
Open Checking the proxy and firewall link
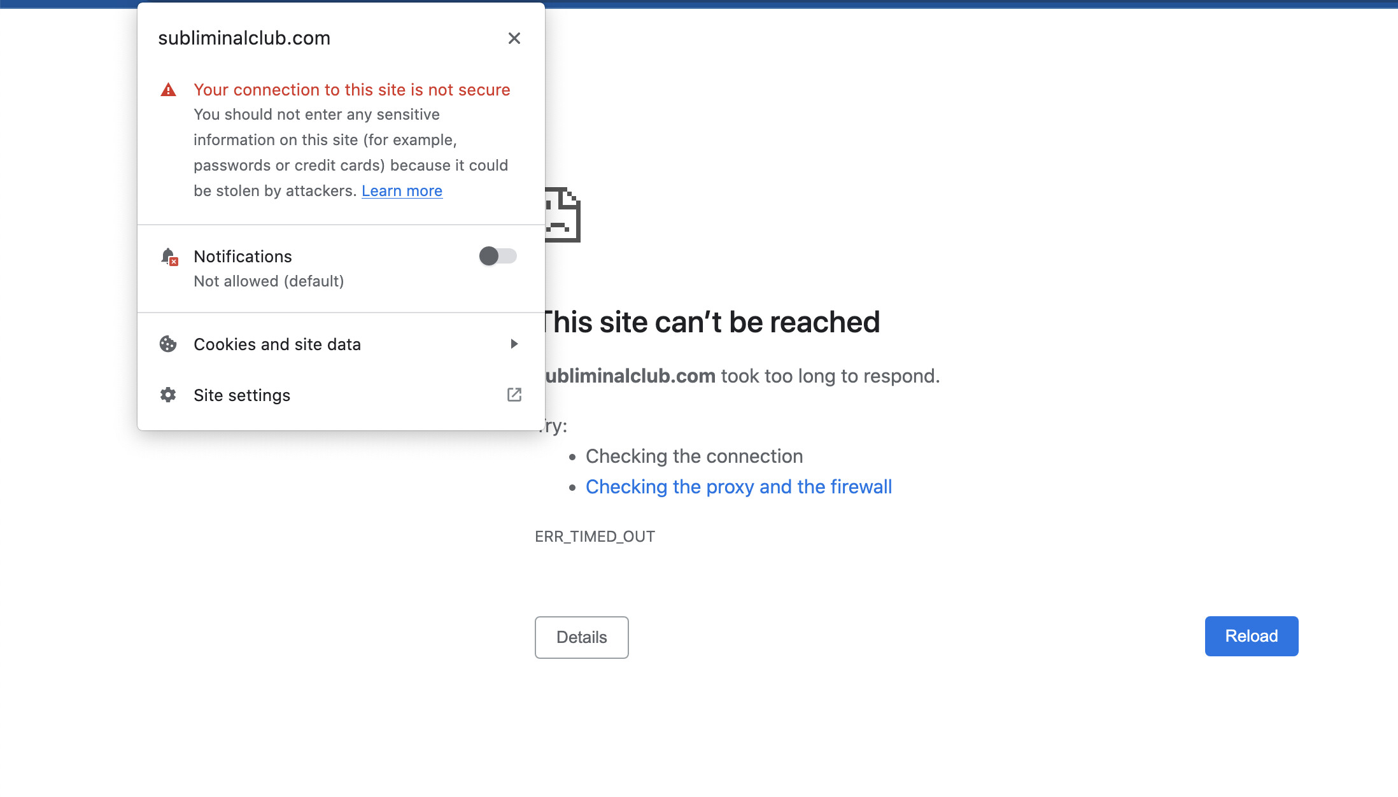[x=738, y=487]
